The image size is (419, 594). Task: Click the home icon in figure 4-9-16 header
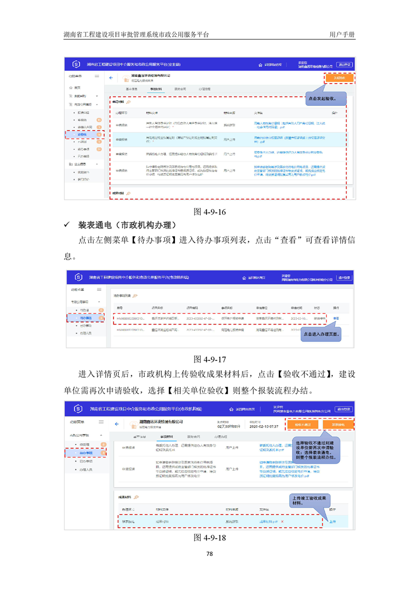pos(260,65)
